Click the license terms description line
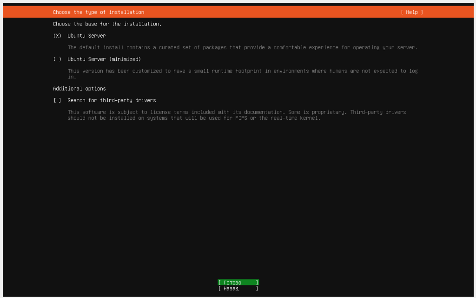Image resolution: width=476 pixels, height=298 pixels. 237,112
